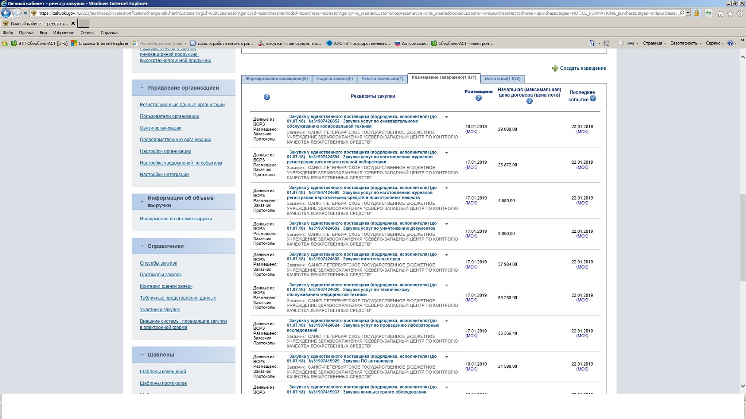Focus the zakupki.gov.ru address bar
The image size is (746, 419).
pyautogui.click(x=357, y=13)
